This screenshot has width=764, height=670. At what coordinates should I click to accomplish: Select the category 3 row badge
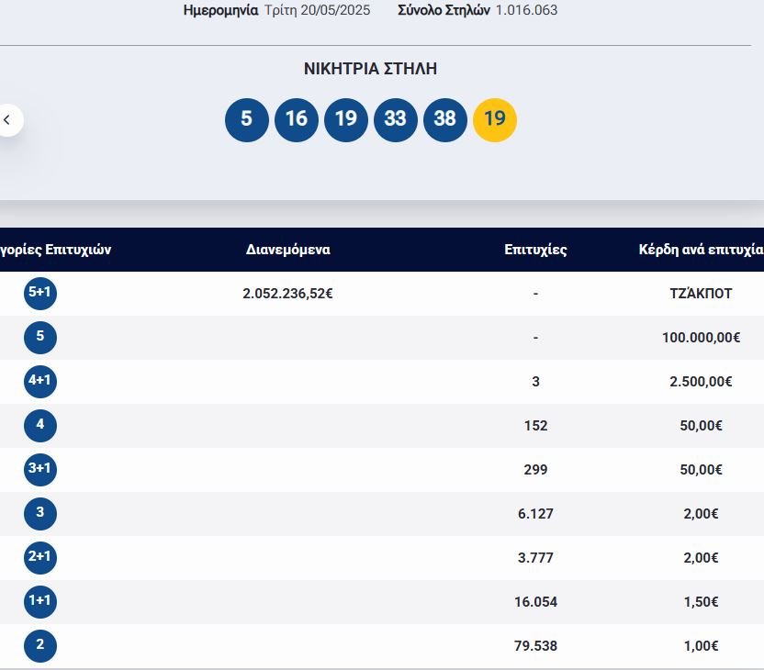tap(39, 514)
